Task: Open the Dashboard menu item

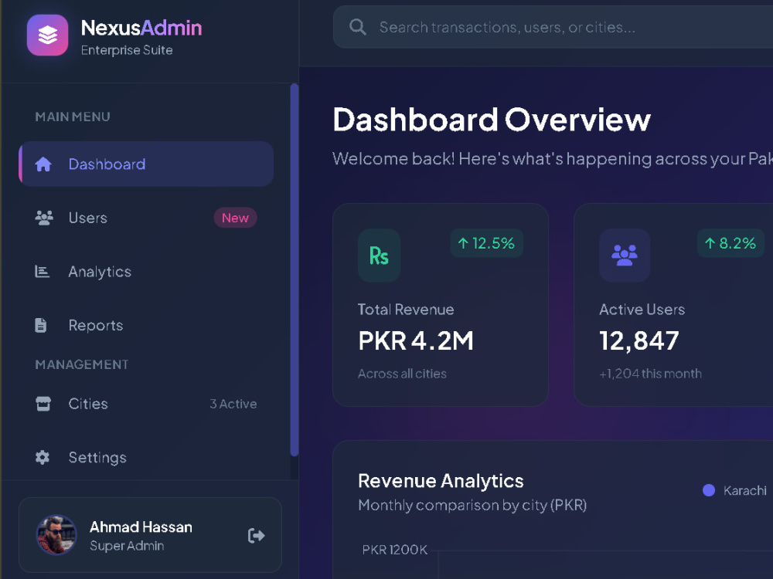Action: tap(146, 164)
